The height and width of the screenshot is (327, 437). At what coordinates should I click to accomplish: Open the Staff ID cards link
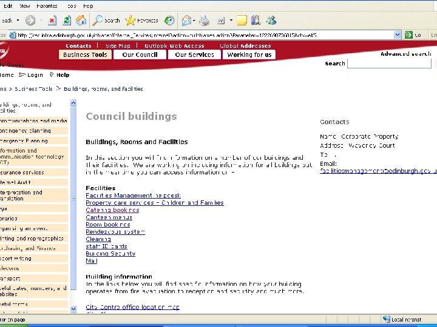pos(106,246)
